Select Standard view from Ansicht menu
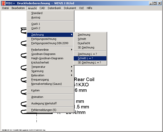The image size is (163, 132). 37,13
